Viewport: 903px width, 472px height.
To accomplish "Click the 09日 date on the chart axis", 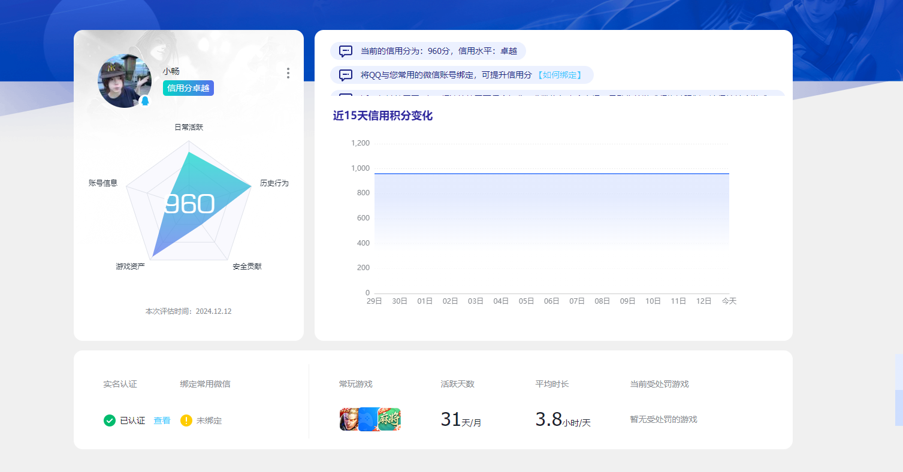I will (x=627, y=301).
